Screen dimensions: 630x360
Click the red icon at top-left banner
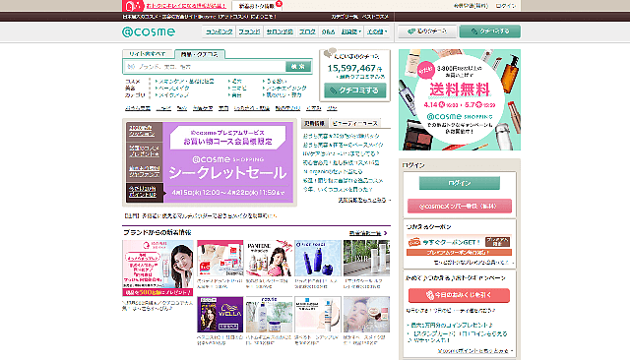133,6
